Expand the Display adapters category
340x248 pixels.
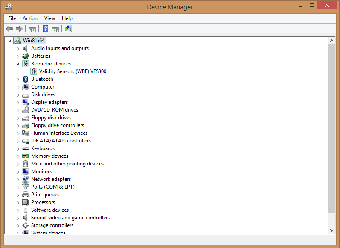[18, 103]
